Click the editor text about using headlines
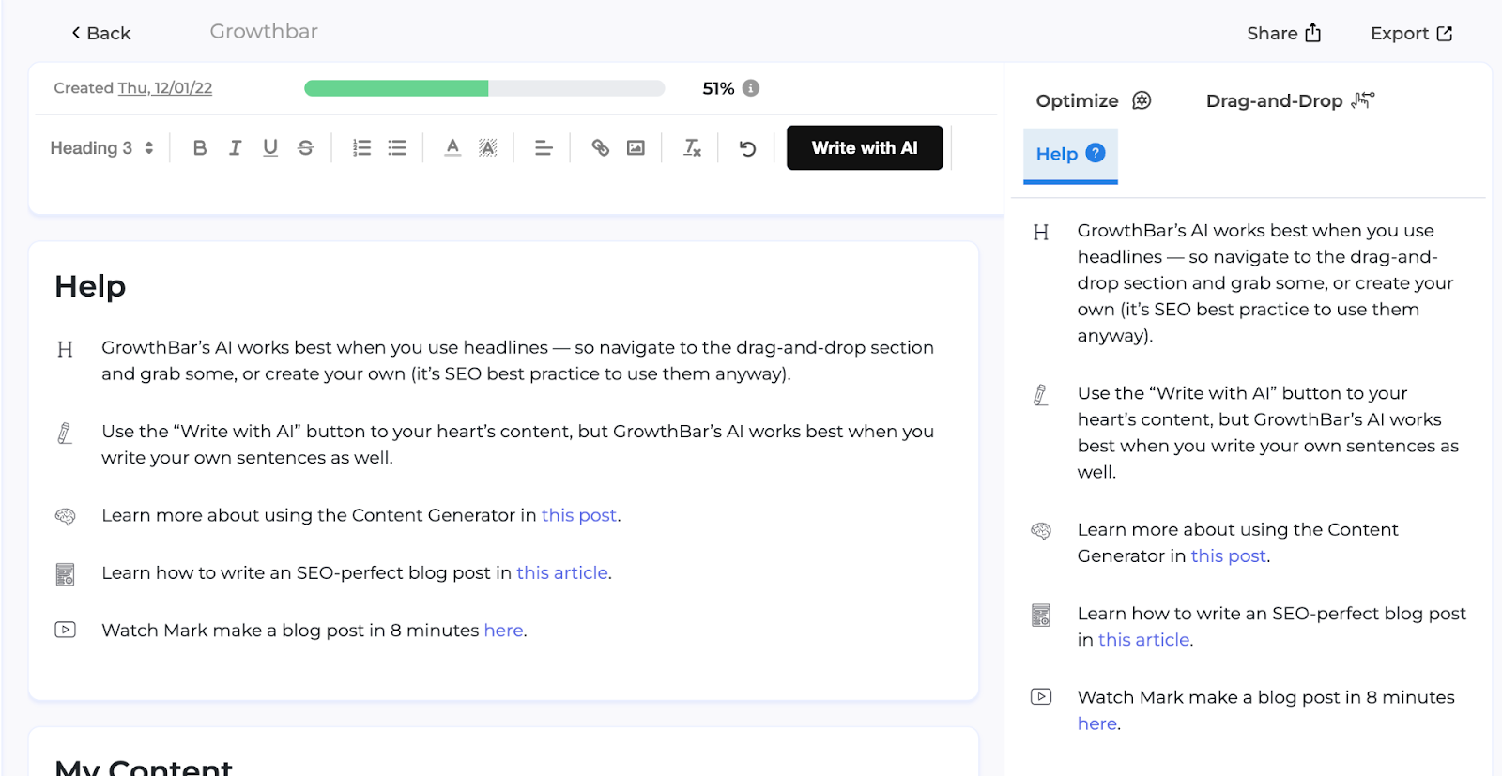This screenshot has height=776, width=1502. click(518, 360)
